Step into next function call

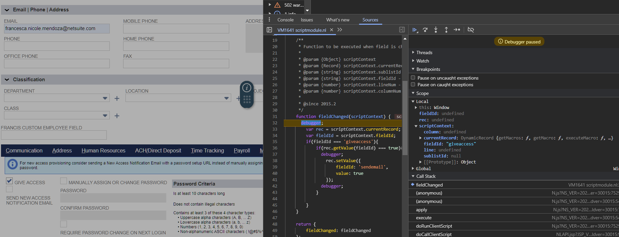pyautogui.click(x=436, y=30)
